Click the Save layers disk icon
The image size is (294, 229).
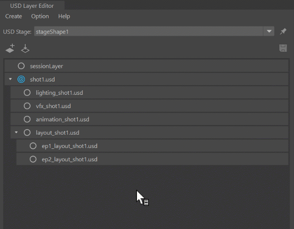283,48
